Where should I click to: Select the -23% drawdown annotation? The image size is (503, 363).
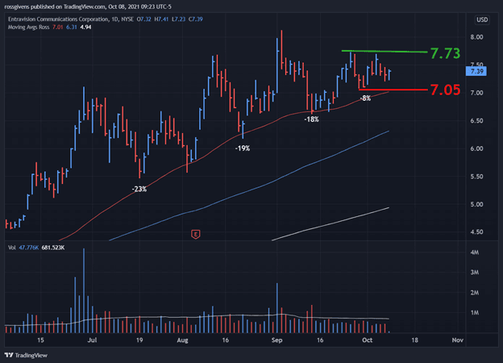(139, 189)
